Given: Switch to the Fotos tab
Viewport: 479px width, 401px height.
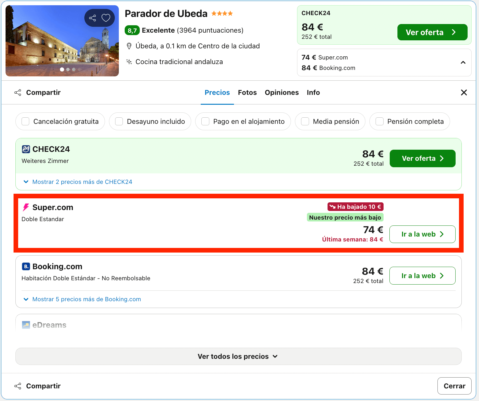Looking at the screenshot, I should tap(247, 92).
